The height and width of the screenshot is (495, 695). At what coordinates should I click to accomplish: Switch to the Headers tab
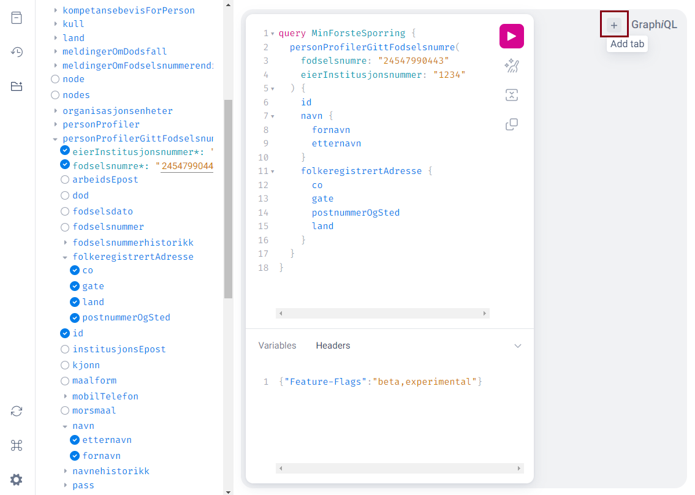click(333, 346)
